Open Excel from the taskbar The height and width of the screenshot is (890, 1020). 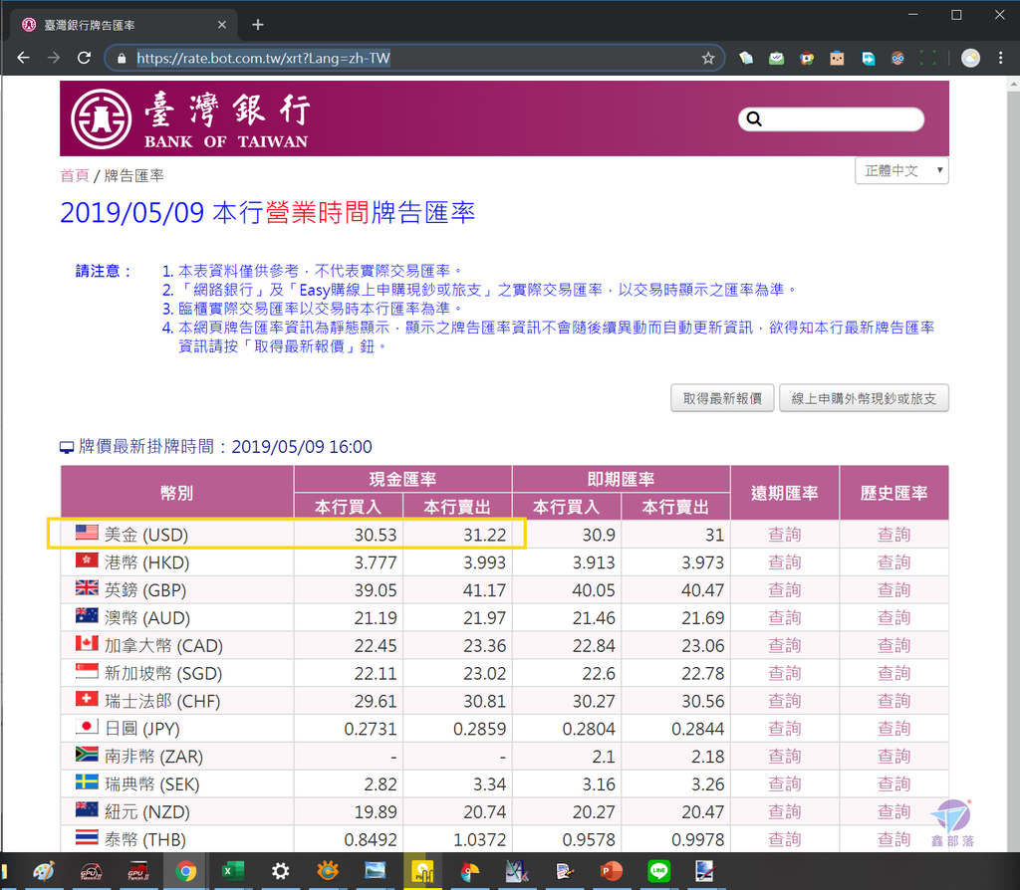pyautogui.click(x=233, y=870)
